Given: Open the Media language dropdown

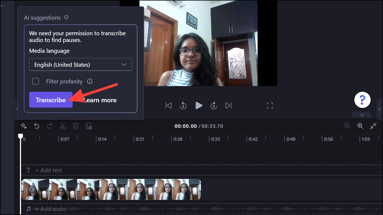Looking at the screenshot, I should [81, 65].
